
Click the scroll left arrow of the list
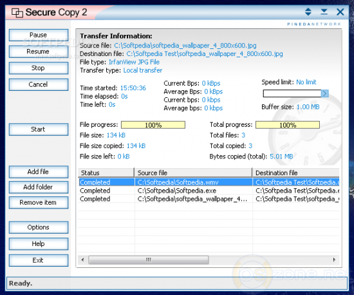click(x=82, y=260)
